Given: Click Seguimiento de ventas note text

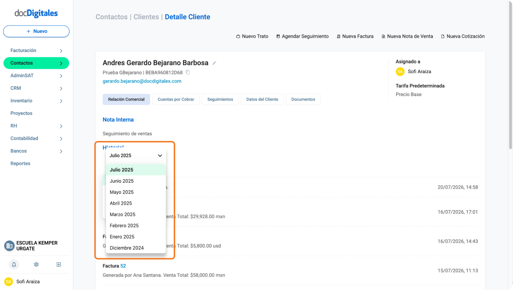Looking at the screenshot, I should click(x=127, y=134).
